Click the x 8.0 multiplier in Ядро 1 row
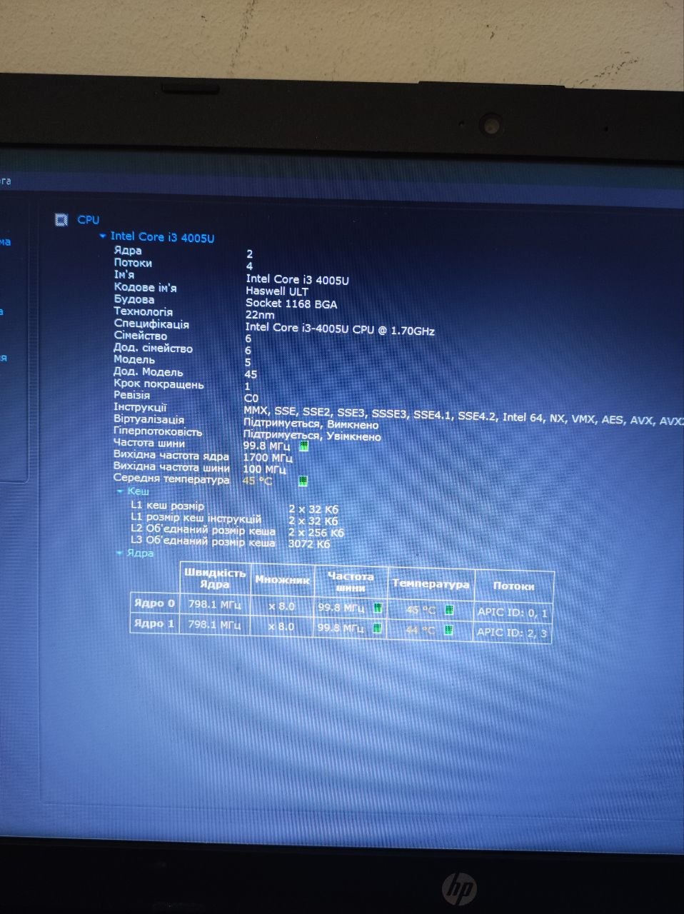684x914 pixels. 281,626
